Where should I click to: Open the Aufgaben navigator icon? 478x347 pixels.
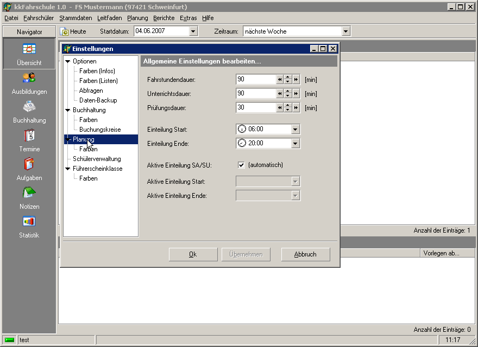point(29,164)
